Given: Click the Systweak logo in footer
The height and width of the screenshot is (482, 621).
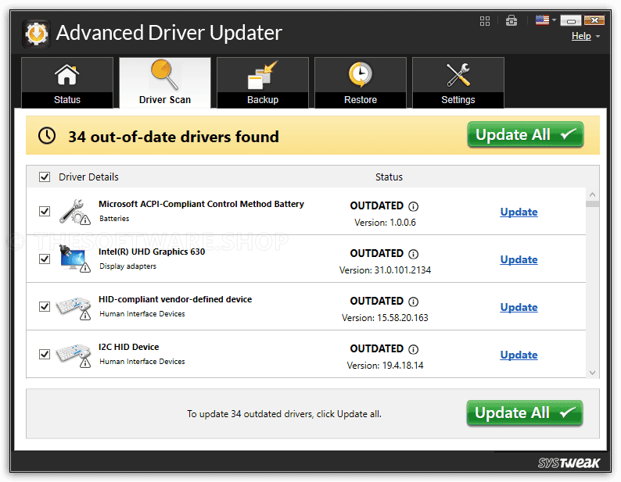Looking at the screenshot, I should click(x=569, y=462).
